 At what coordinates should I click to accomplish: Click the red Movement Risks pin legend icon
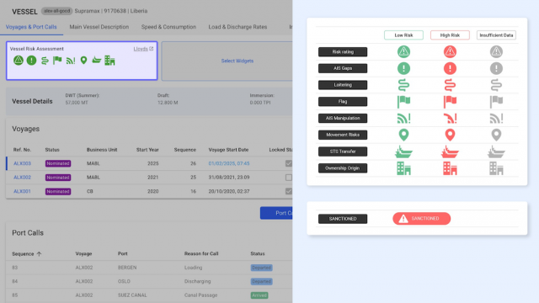pyautogui.click(x=450, y=135)
